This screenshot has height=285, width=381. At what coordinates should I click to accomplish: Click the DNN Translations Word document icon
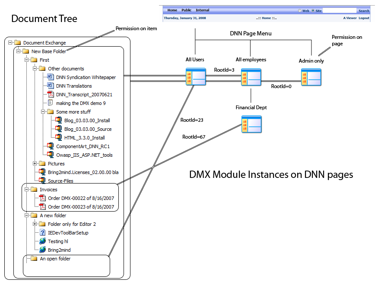51,86
